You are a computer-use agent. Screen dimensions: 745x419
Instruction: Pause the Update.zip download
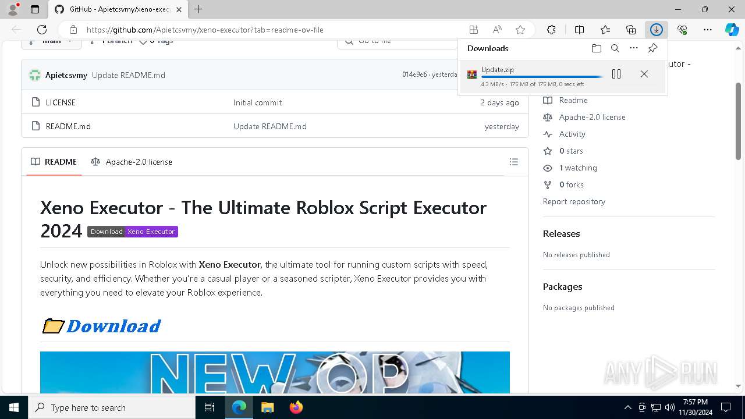(x=616, y=74)
